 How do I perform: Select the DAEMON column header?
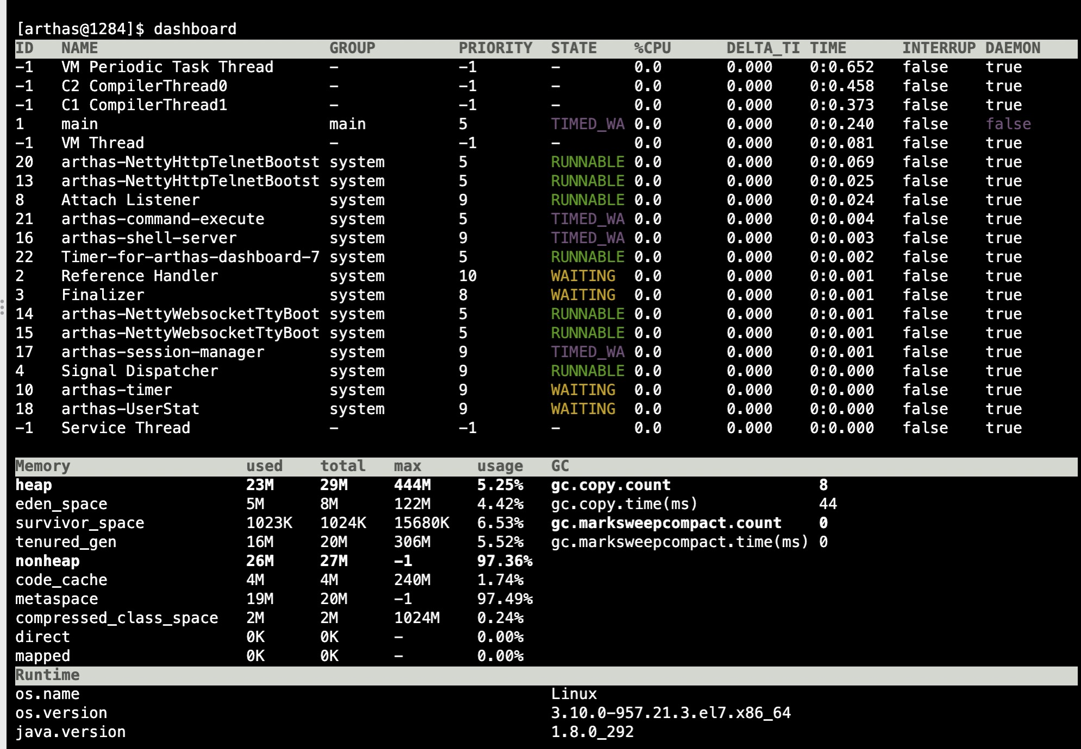pos(1015,48)
